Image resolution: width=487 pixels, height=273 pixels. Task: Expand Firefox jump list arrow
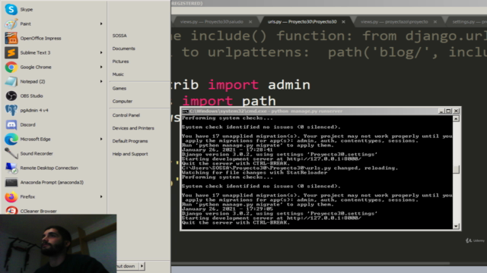pos(101,197)
